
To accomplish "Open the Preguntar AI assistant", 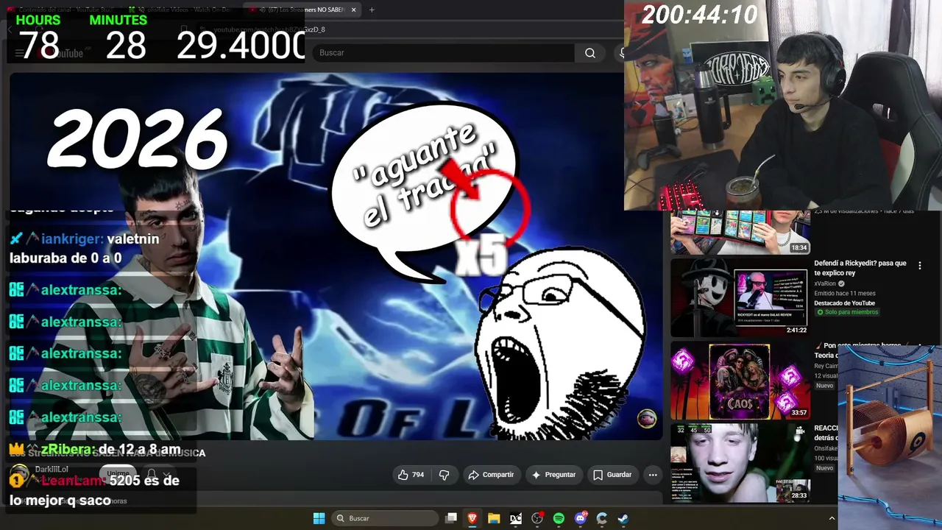I will 553,475.
